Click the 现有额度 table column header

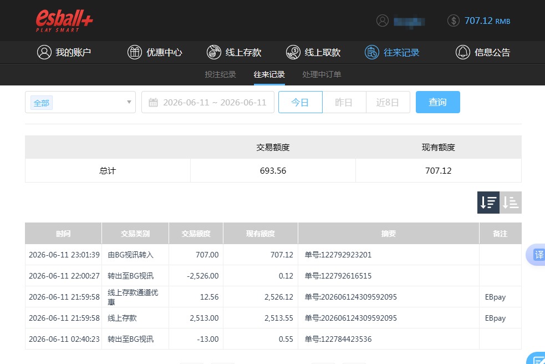tap(261, 234)
